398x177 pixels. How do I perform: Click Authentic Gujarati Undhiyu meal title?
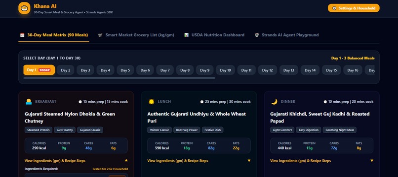pos(197,118)
